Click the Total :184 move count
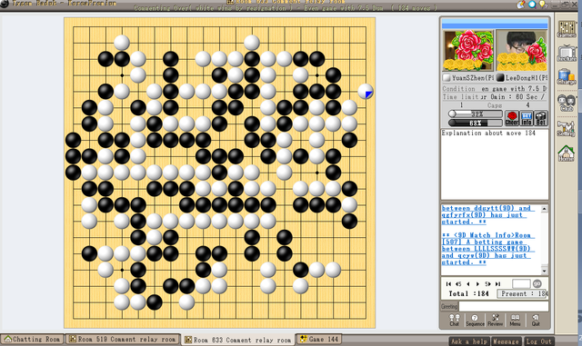The height and width of the screenshot is (346, 582). 468,293
